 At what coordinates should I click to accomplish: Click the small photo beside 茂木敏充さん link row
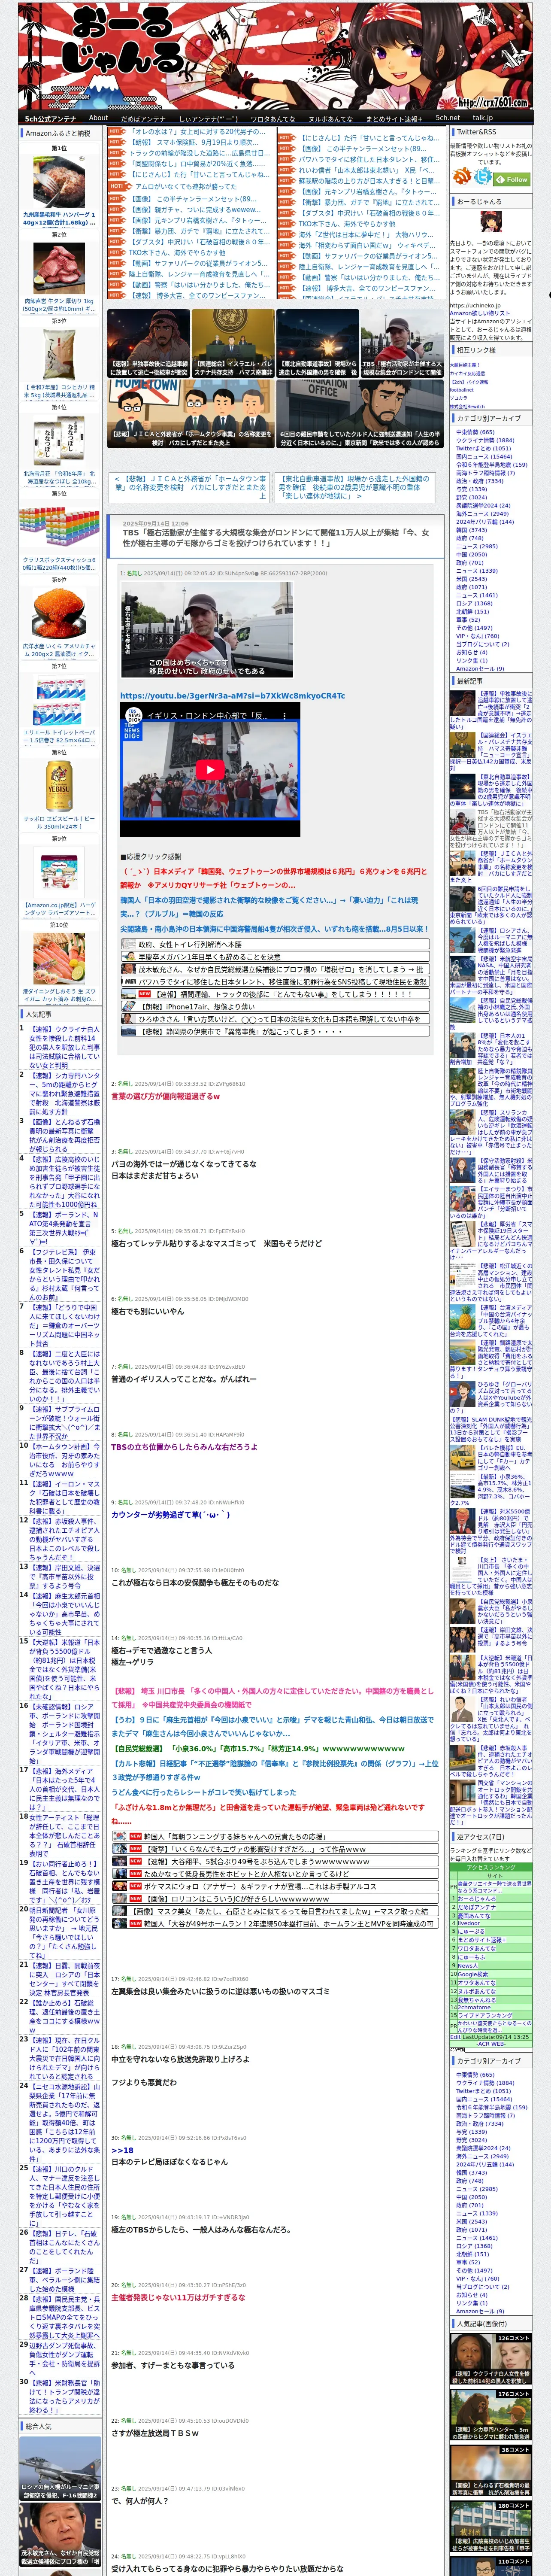coord(129,969)
